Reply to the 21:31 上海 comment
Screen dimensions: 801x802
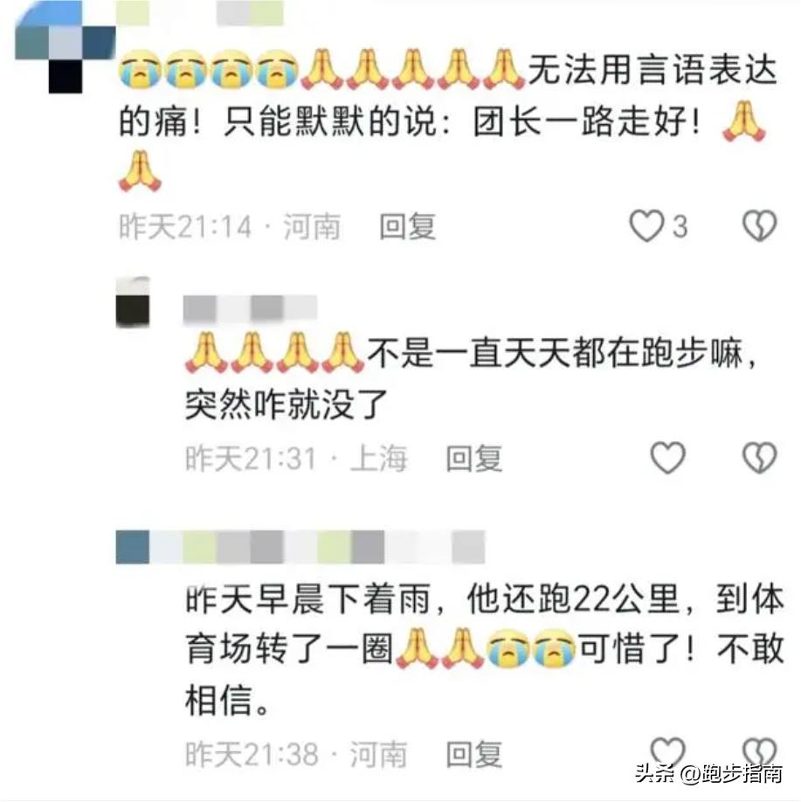pos(473,458)
